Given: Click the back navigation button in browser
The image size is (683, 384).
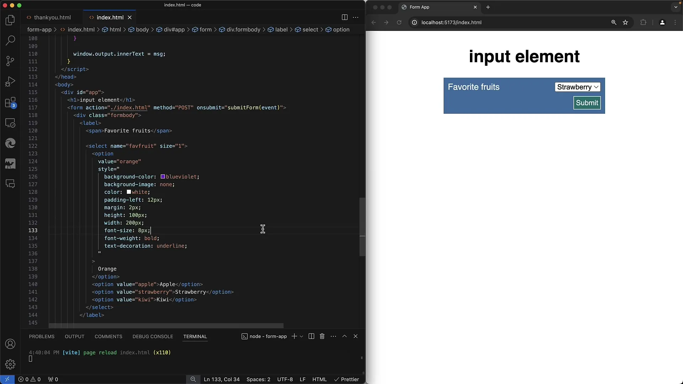Looking at the screenshot, I should tap(374, 22).
